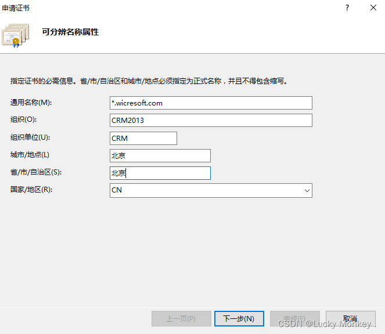Click the 申请证书 window title
Image resolution: width=385 pixels, height=334 pixels.
point(16,8)
